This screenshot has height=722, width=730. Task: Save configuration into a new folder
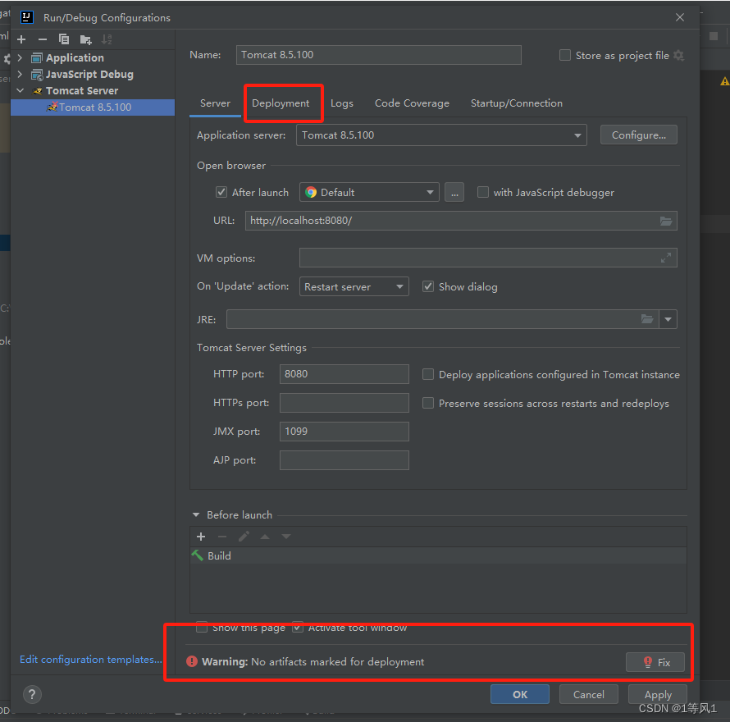[x=85, y=39]
